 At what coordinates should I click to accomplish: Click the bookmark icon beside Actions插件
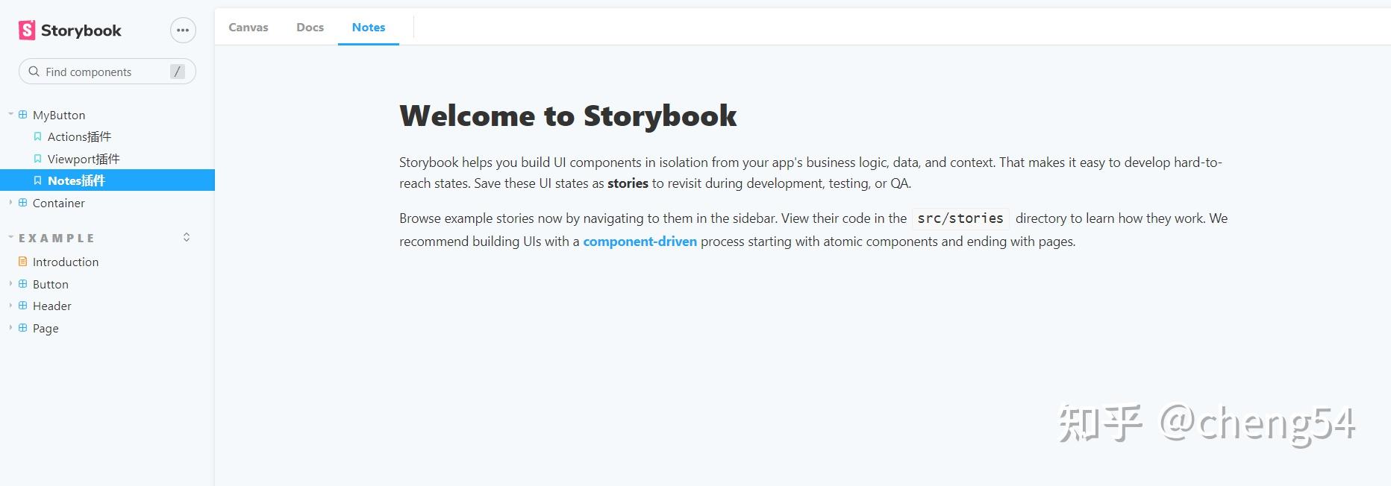(37, 136)
